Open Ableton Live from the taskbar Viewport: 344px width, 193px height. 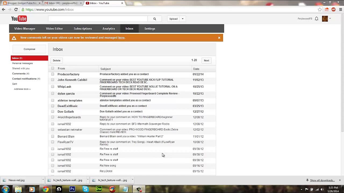click(59, 189)
